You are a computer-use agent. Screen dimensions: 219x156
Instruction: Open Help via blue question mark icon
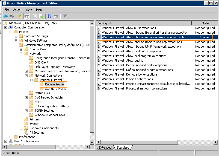(49, 16)
